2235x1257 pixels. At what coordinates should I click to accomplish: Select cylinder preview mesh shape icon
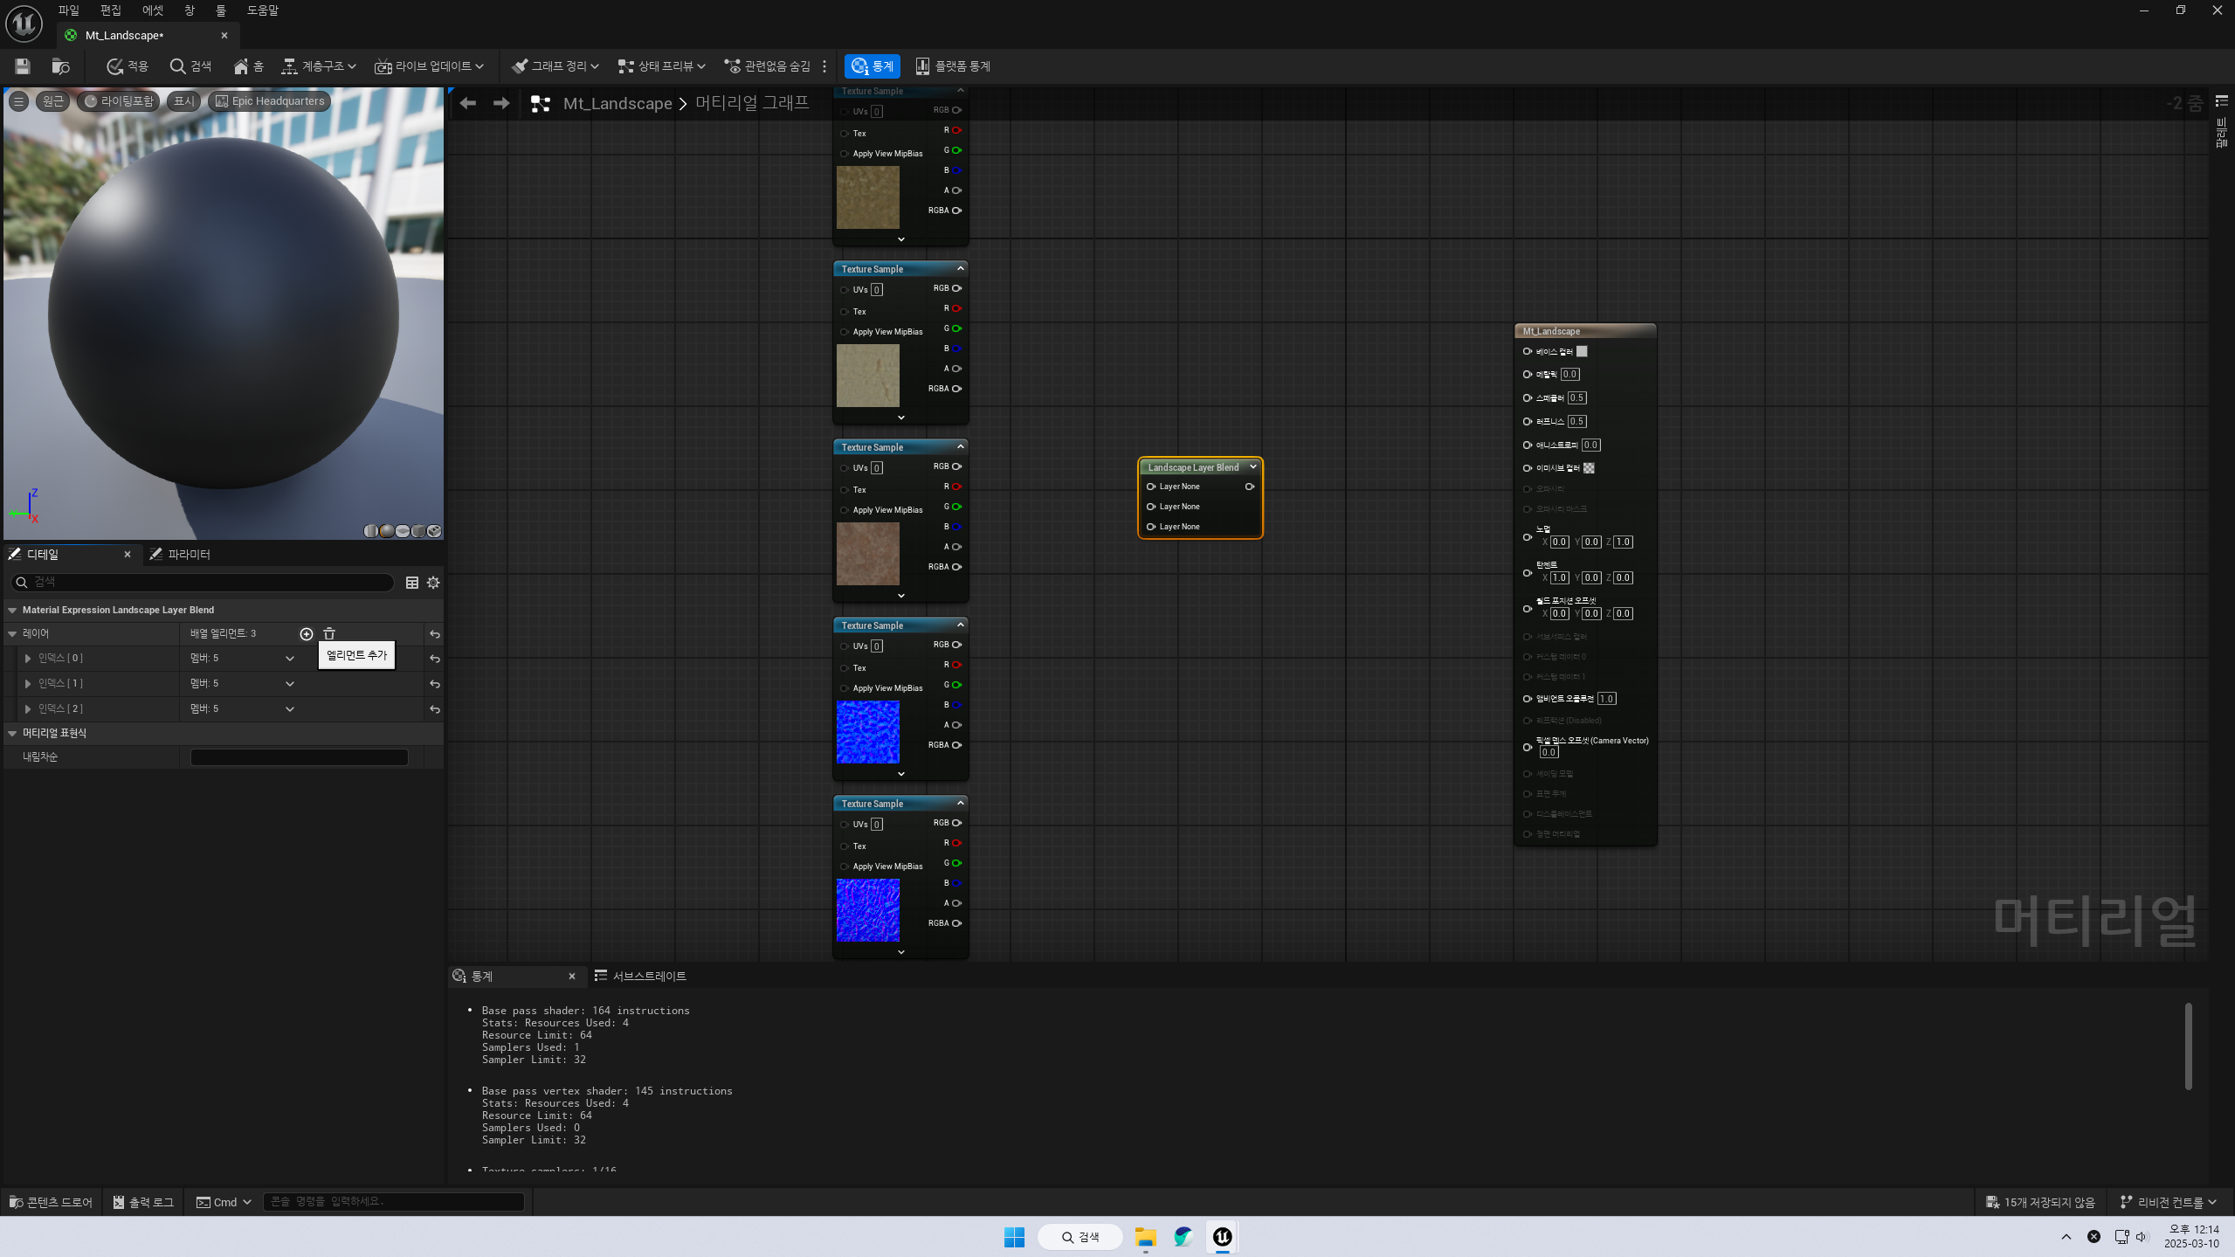coord(370,531)
